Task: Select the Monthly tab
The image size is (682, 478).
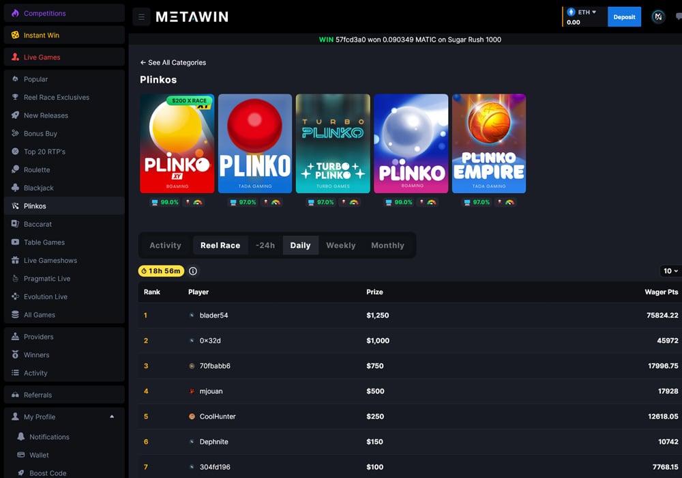Action: [387, 245]
